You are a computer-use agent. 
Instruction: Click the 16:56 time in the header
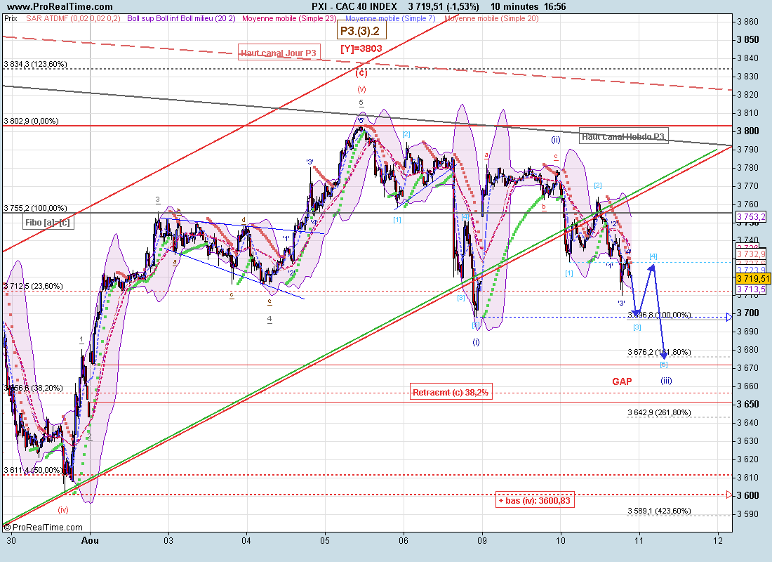pos(555,7)
